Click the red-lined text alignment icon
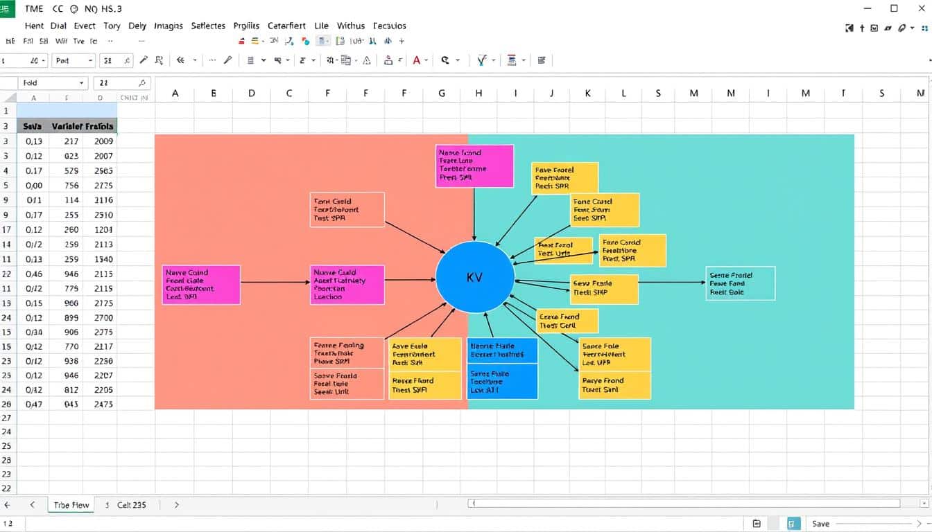 512,60
